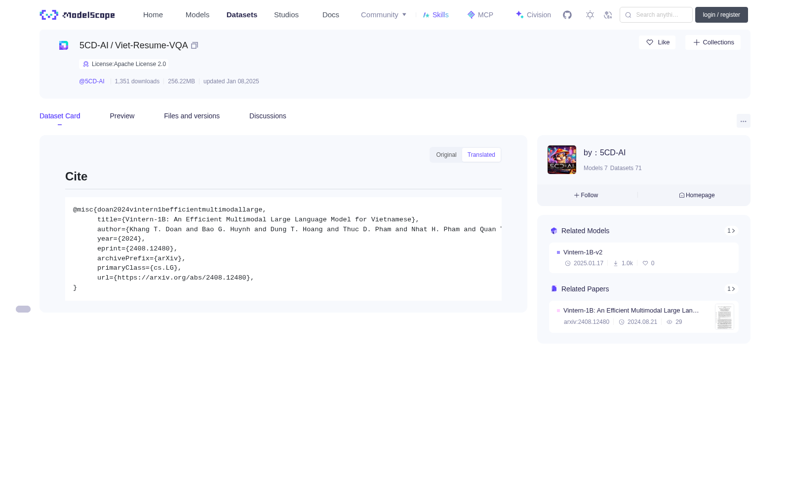Click the Search anything input field
This screenshot has height=493, width=790.
coord(656,15)
